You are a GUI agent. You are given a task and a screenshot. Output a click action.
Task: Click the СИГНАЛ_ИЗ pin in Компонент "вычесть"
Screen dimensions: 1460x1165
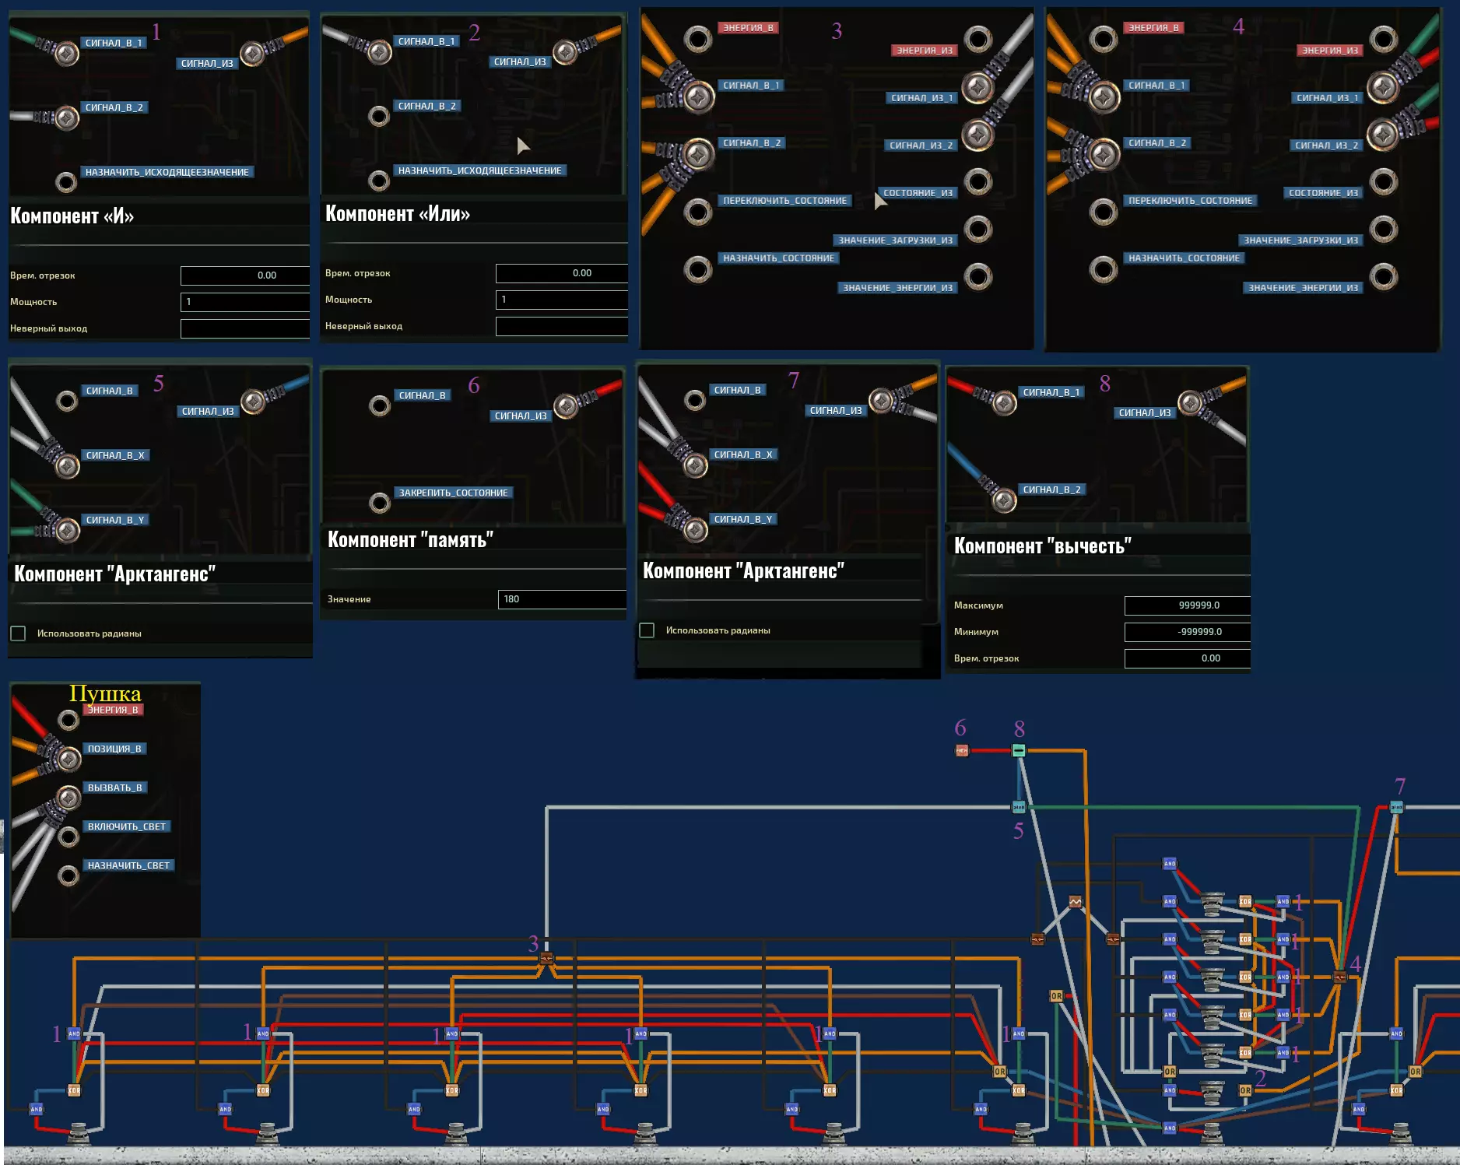point(1190,402)
